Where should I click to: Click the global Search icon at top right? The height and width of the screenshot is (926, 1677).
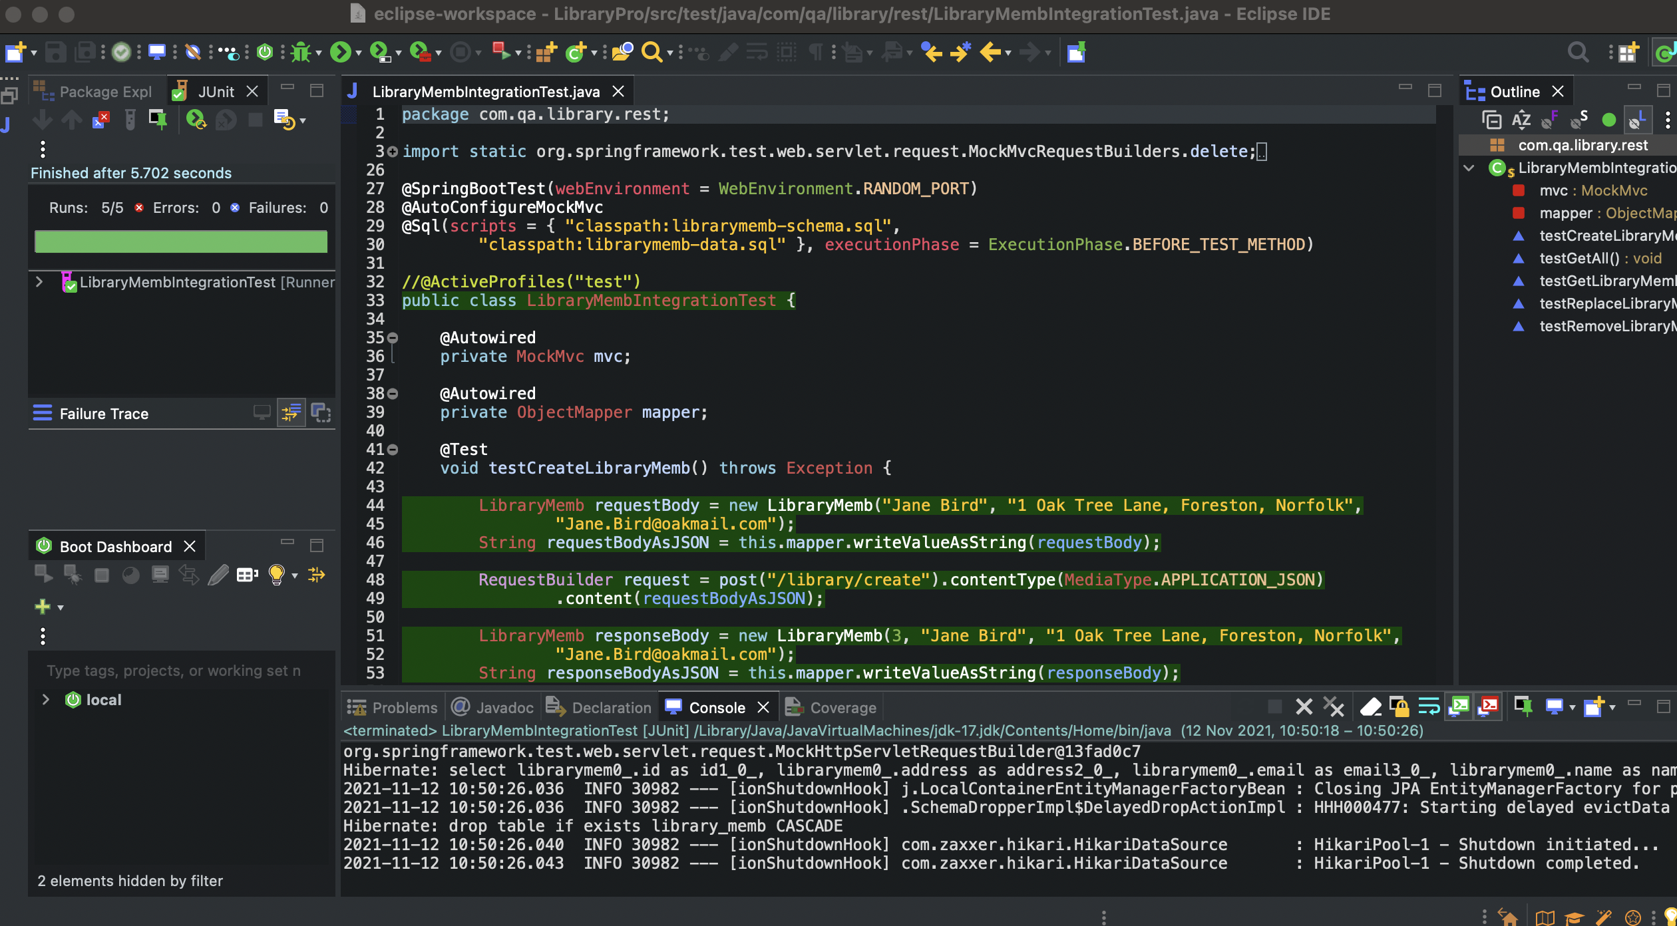(1578, 52)
